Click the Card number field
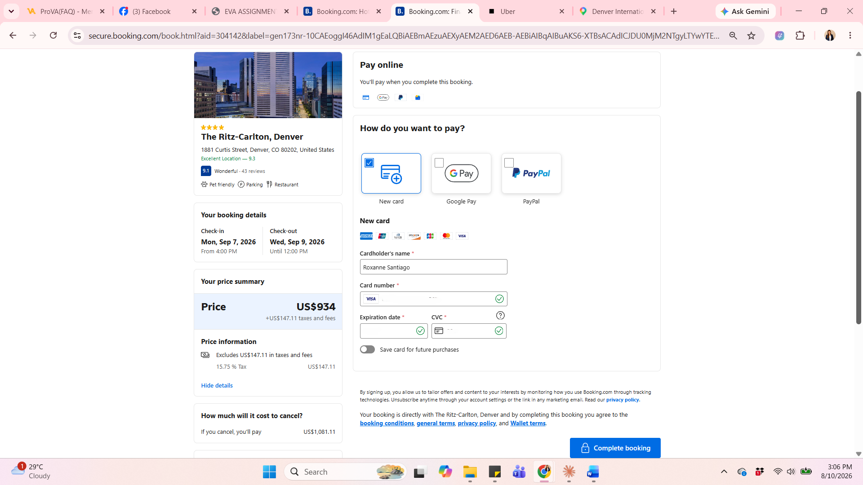Image resolution: width=863 pixels, height=485 pixels. click(x=433, y=299)
